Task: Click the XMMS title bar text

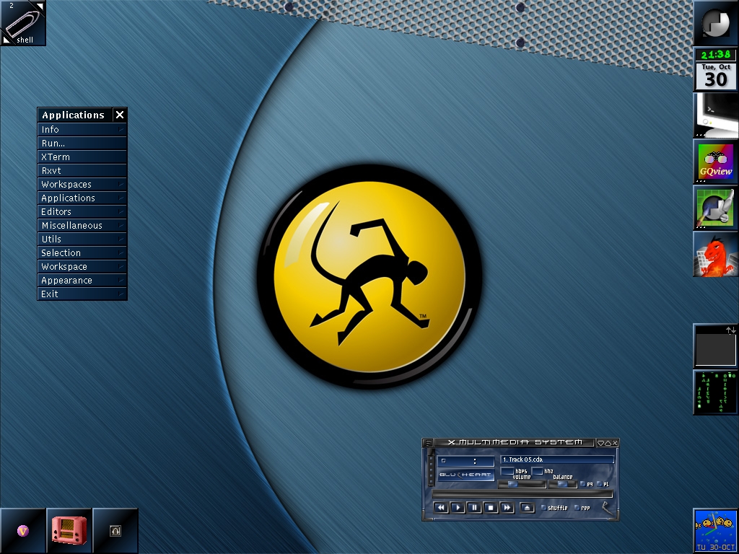Action: coord(515,442)
